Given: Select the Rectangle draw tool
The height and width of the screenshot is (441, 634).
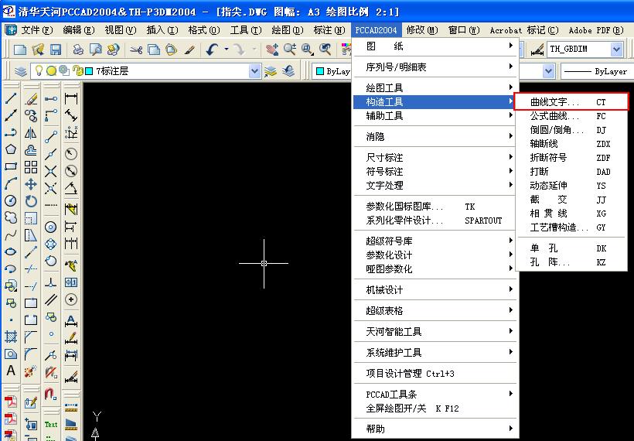Looking at the screenshot, I should coord(11,166).
